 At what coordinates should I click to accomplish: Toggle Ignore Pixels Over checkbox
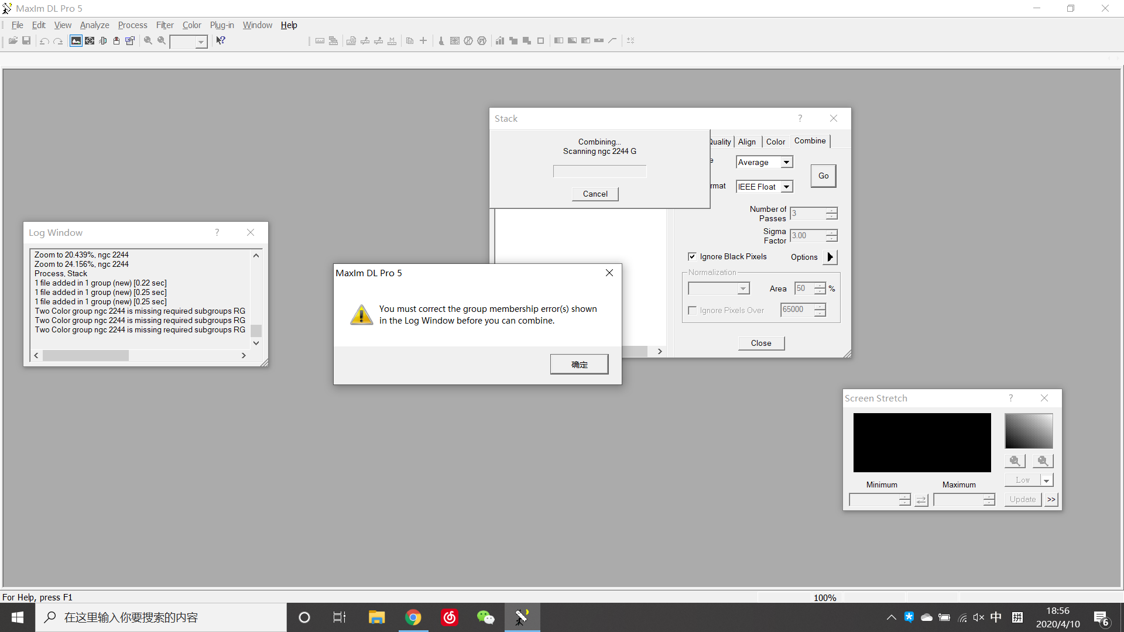(692, 310)
